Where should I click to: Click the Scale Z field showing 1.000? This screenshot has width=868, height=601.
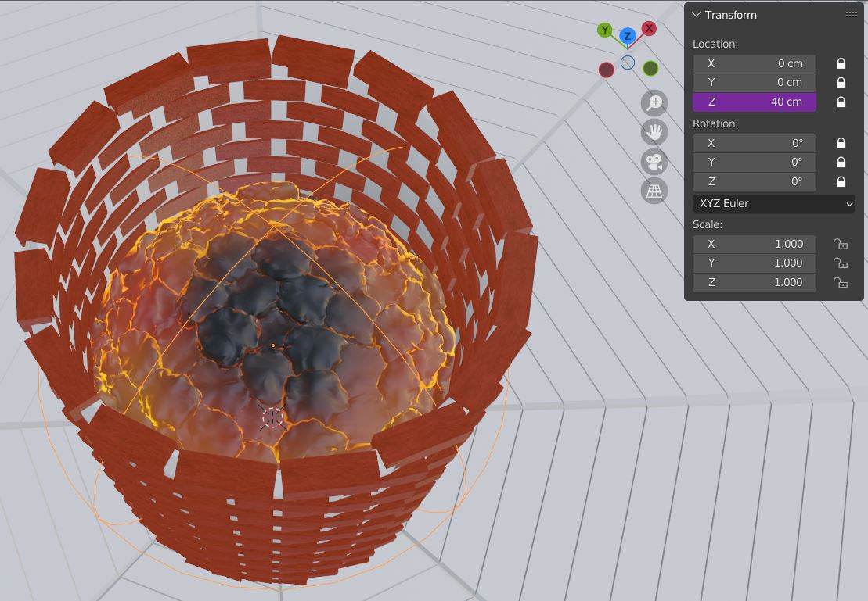pyautogui.click(x=755, y=282)
